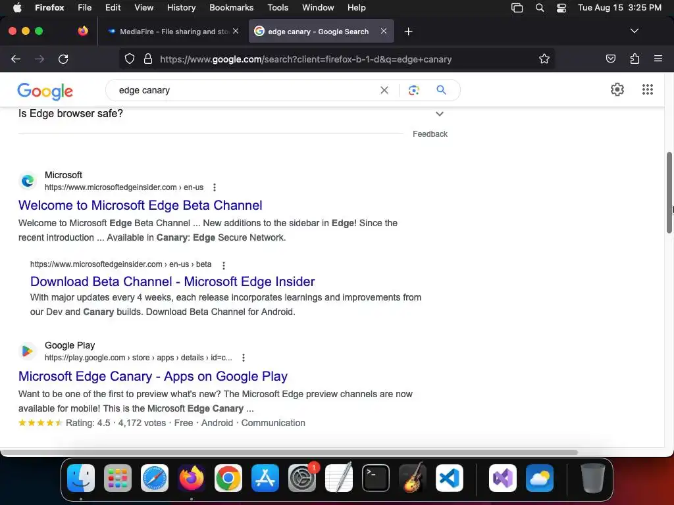Open Visual Studio purple icon in dock

coord(503,478)
